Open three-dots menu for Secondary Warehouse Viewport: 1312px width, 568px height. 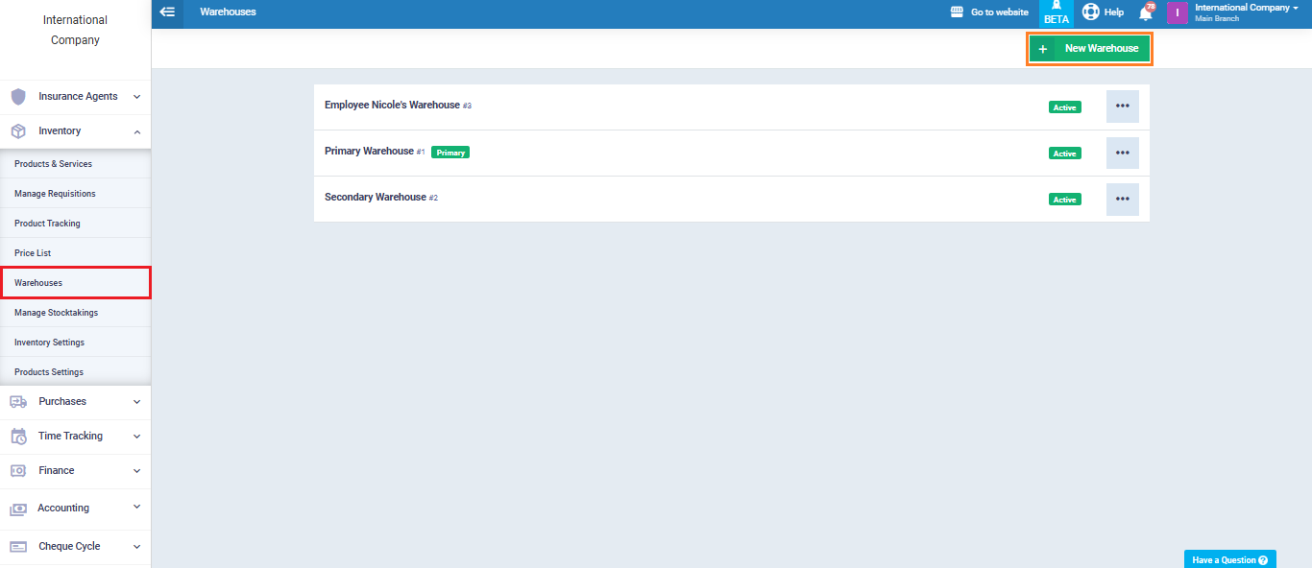(x=1122, y=199)
